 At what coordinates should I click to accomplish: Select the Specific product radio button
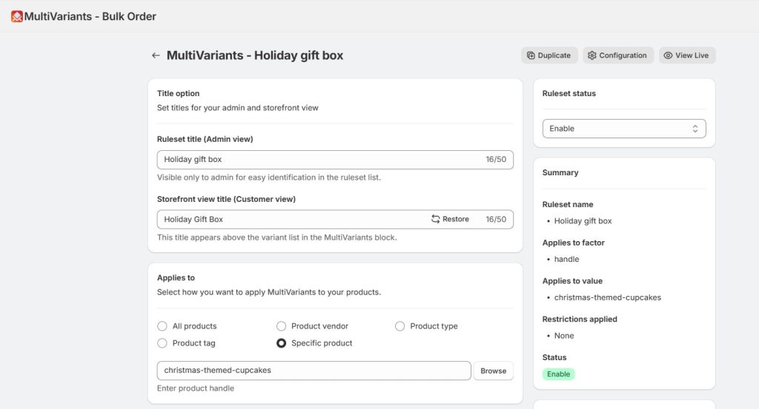point(281,343)
